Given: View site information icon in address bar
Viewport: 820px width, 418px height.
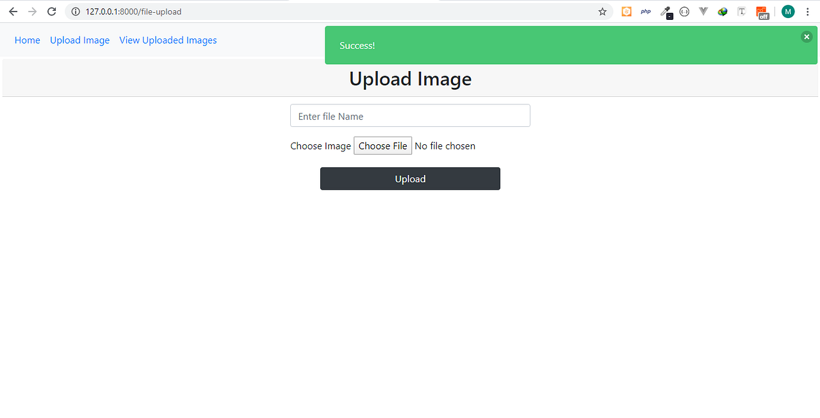Looking at the screenshot, I should (76, 12).
